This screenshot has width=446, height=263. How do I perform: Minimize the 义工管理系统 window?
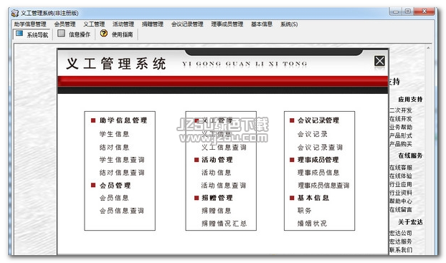pos(396,11)
